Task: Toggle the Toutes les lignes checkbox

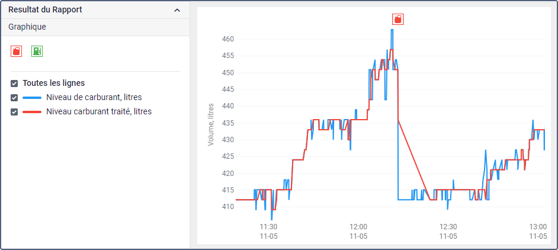Action: (x=14, y=84)
